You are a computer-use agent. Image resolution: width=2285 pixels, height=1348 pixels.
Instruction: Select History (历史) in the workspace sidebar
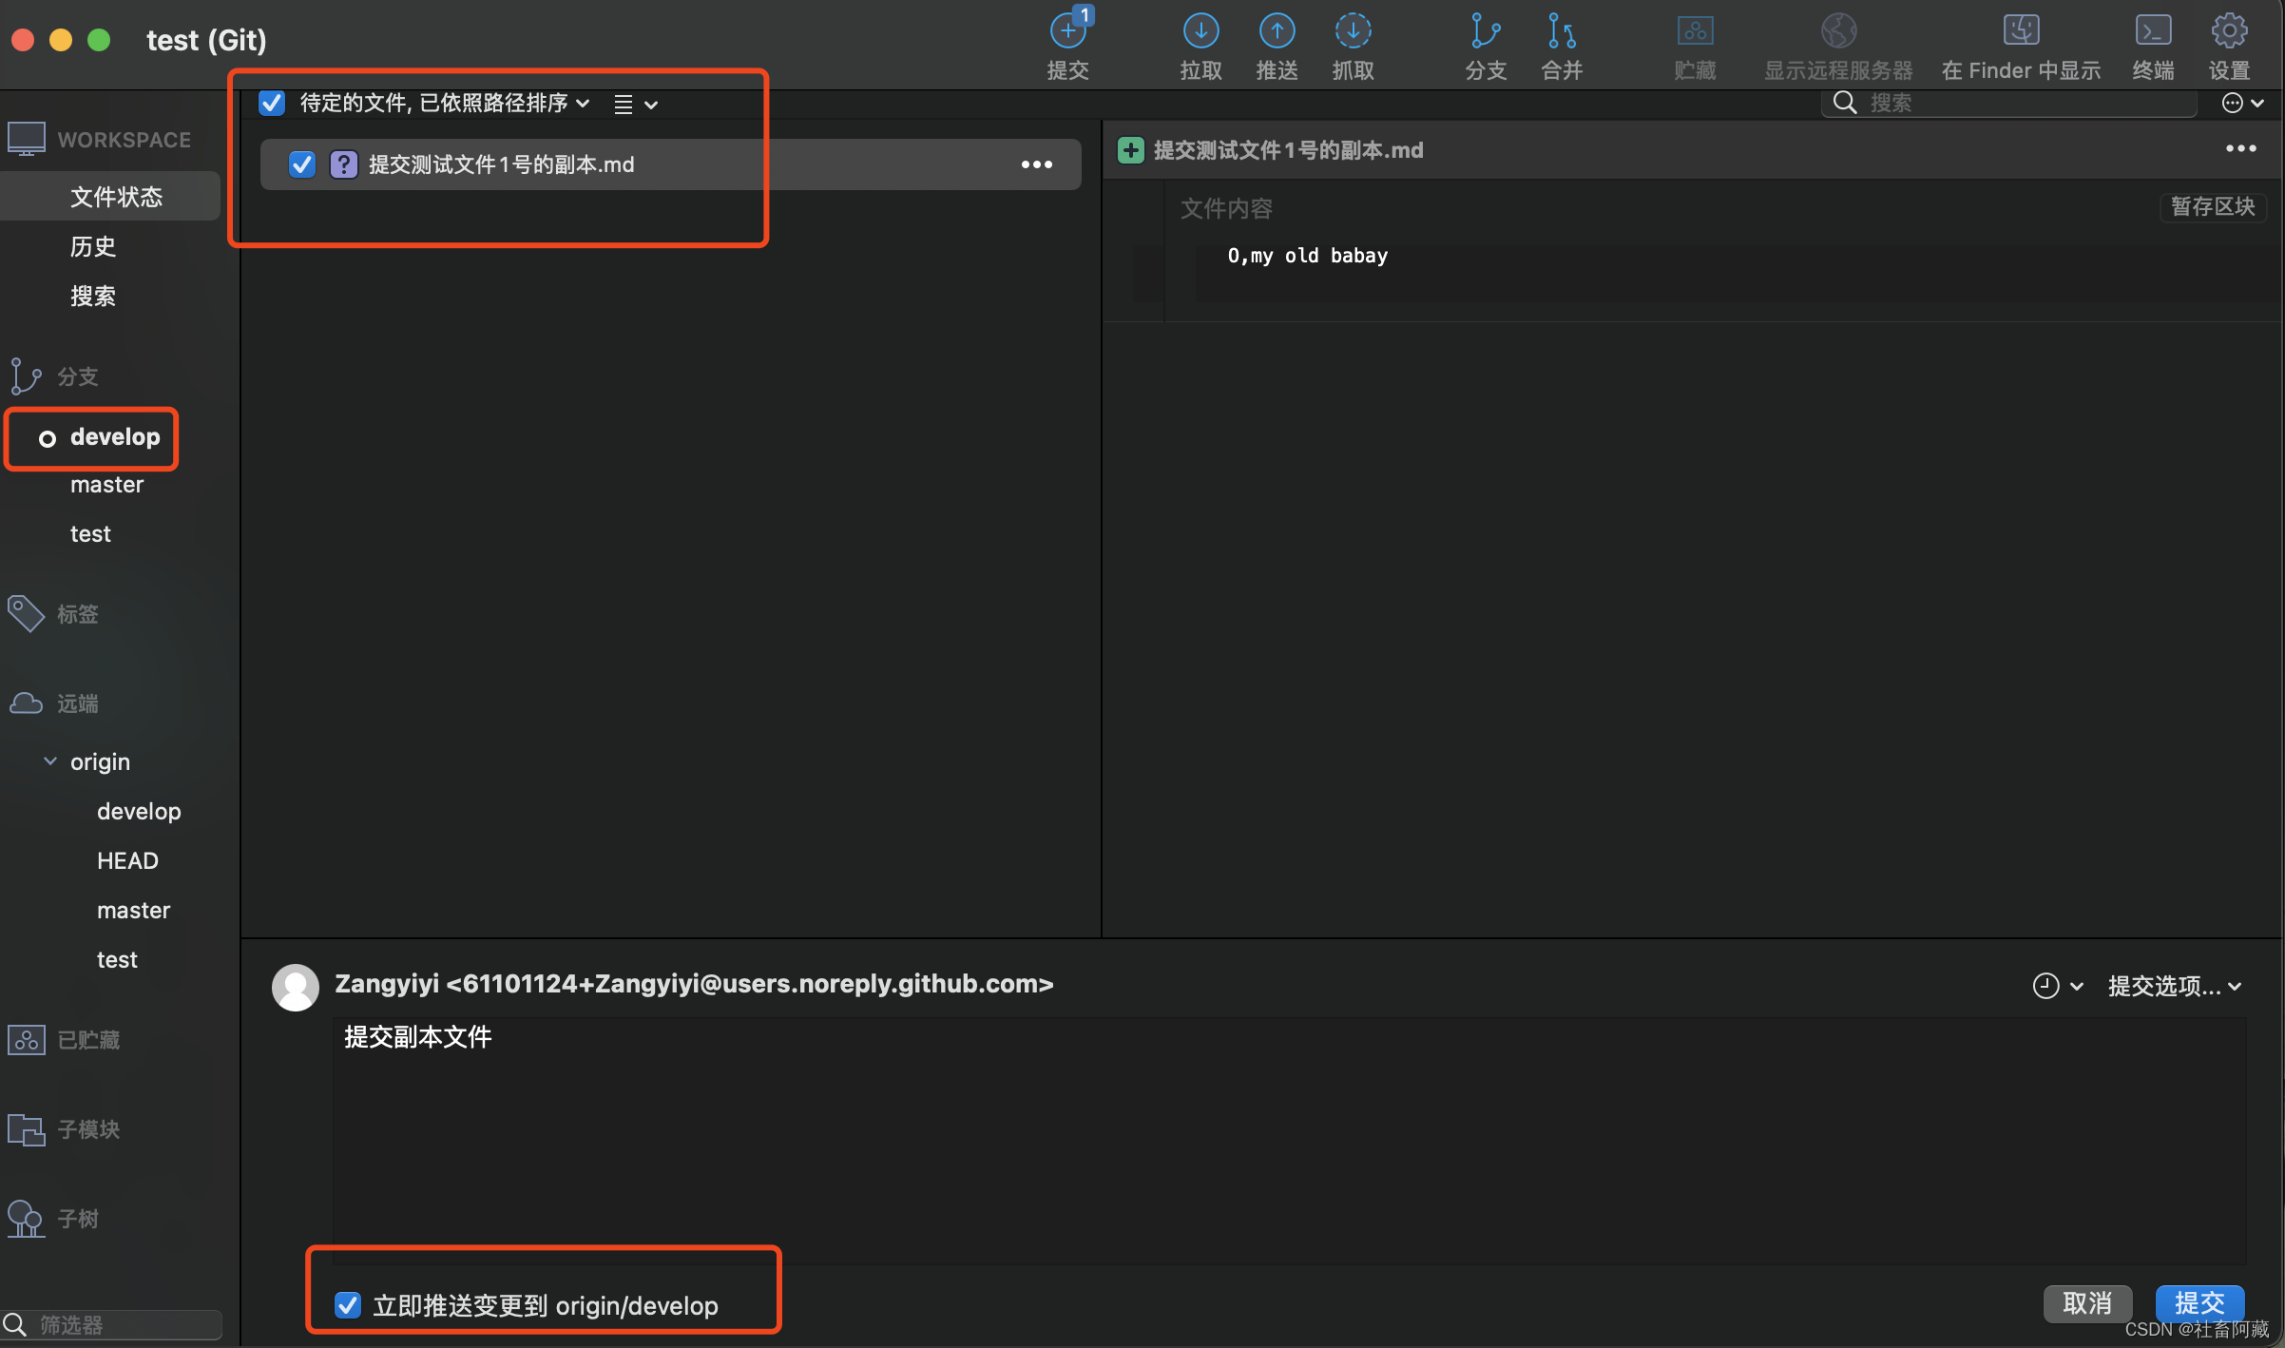coord(93,246)
